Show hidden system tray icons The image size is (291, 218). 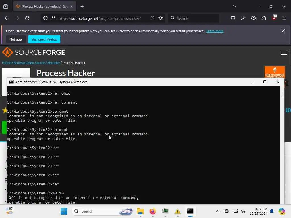pyautogui.click(x=217, y=211)
